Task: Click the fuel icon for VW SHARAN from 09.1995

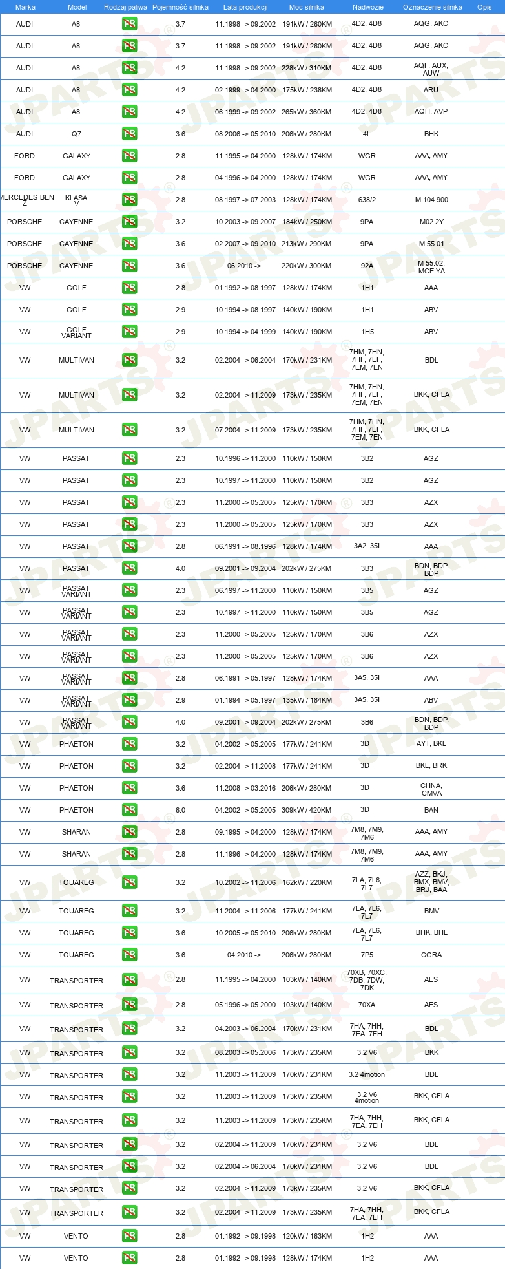Action: tap(129, 832)
